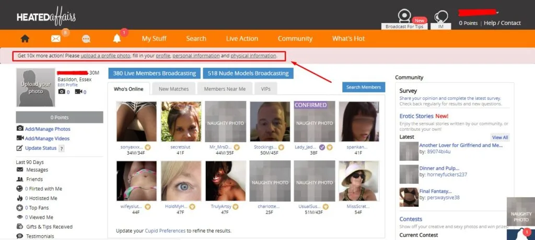Click 380 Live Members Broadcasting button

[x=154, y=73]
